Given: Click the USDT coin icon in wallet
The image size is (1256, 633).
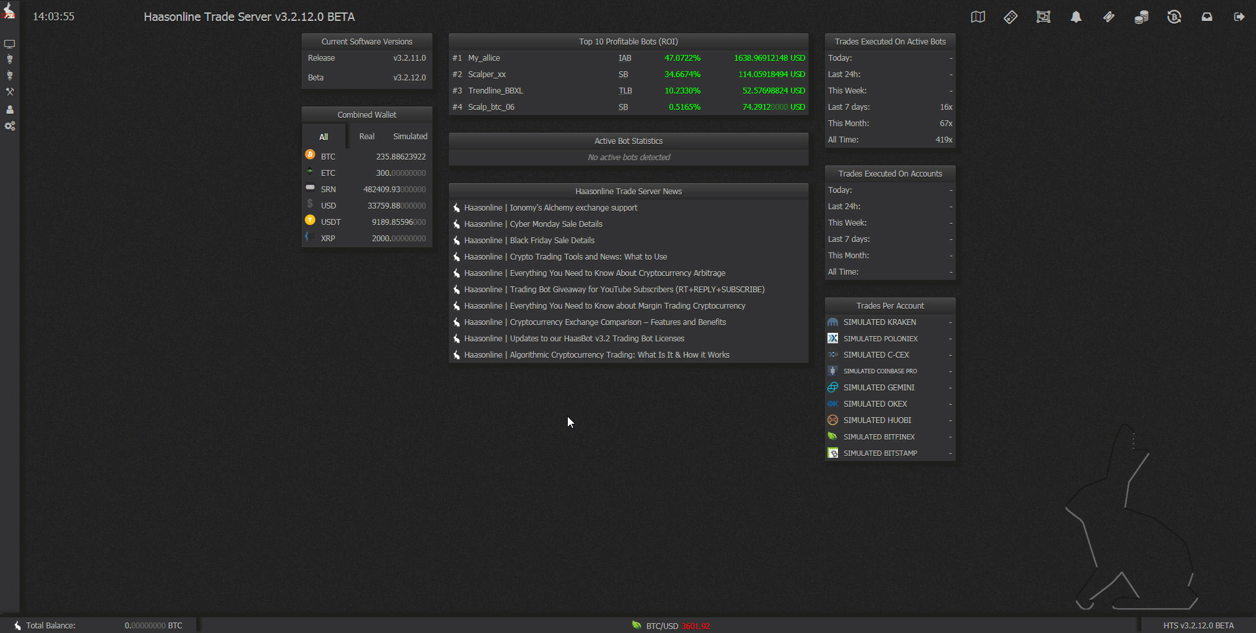Looking at the screenshot, I should (x=310, y=220).
